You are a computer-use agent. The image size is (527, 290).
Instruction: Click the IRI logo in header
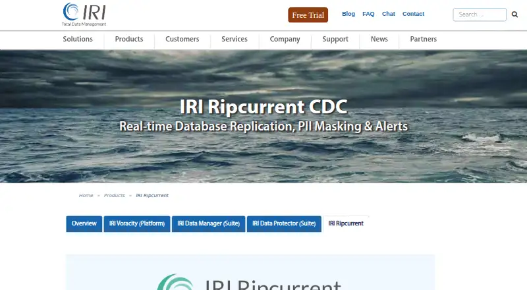[x=84, y=14]
